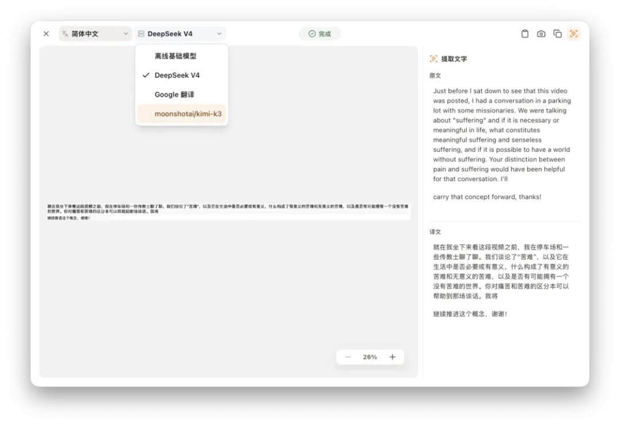
Task: Click the clipboard paste icon
Action: [525, 34]
